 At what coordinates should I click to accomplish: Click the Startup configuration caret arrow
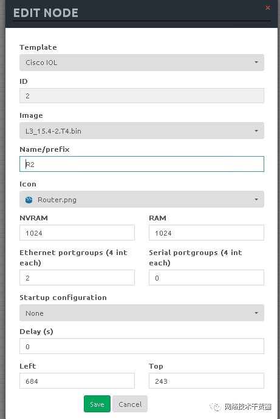pos(256,313)
